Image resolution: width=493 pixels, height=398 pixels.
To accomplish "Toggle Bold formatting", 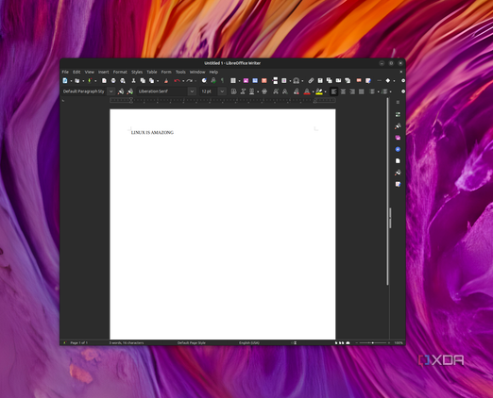I will (233, 91).
